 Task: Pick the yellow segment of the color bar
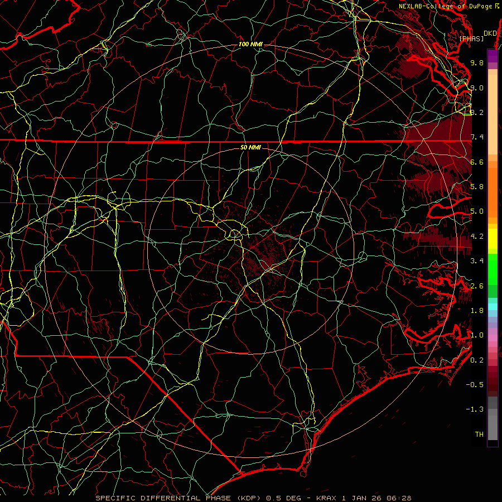click(493, 239)
